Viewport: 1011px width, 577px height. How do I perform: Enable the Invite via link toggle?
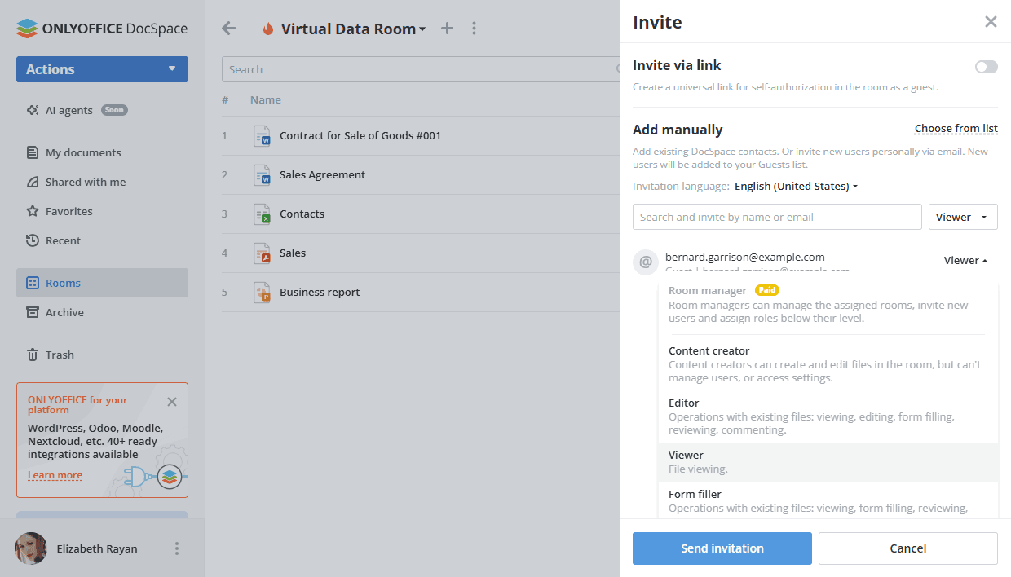(x=985, y=66)
